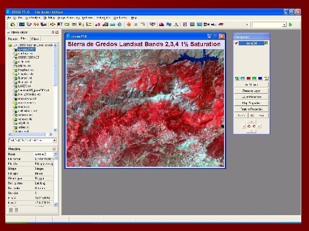The width and height of the screenshot is (309, 231).
Task: Collapse the Idrisi Explorer panel with minus
Action: [x=9, y=32]
